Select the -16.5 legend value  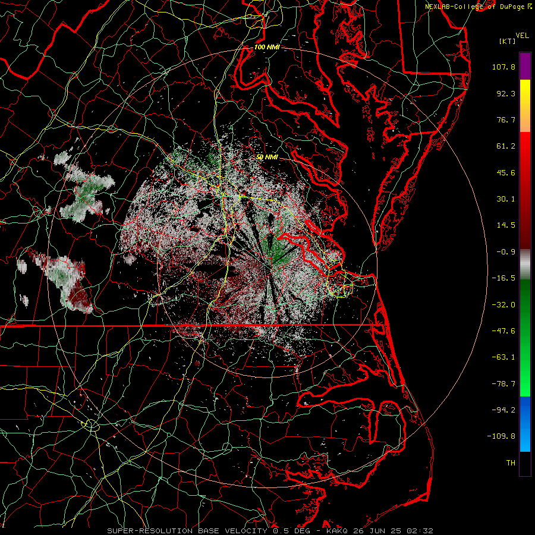tap(503, 278)
